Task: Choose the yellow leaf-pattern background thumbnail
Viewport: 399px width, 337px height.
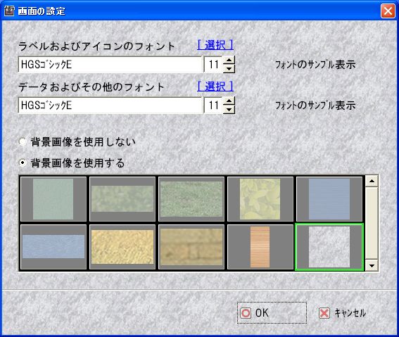Action: 260,199
